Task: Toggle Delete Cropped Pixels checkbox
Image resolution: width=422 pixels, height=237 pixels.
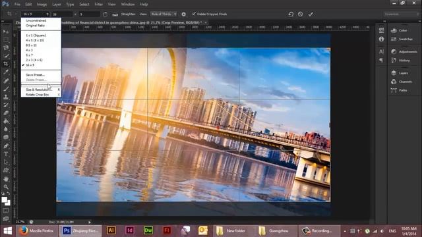Action: tap(193, 14)
